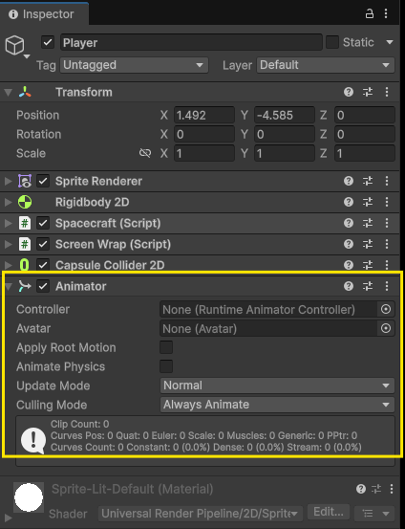The height and width of the screenshot is (529, 405).
Task: Click the material Edit... button
Action: tap(329, 512)
